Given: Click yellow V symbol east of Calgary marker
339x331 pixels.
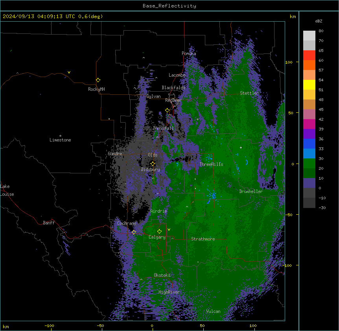Looking at the screenshot, I should 169,230.
